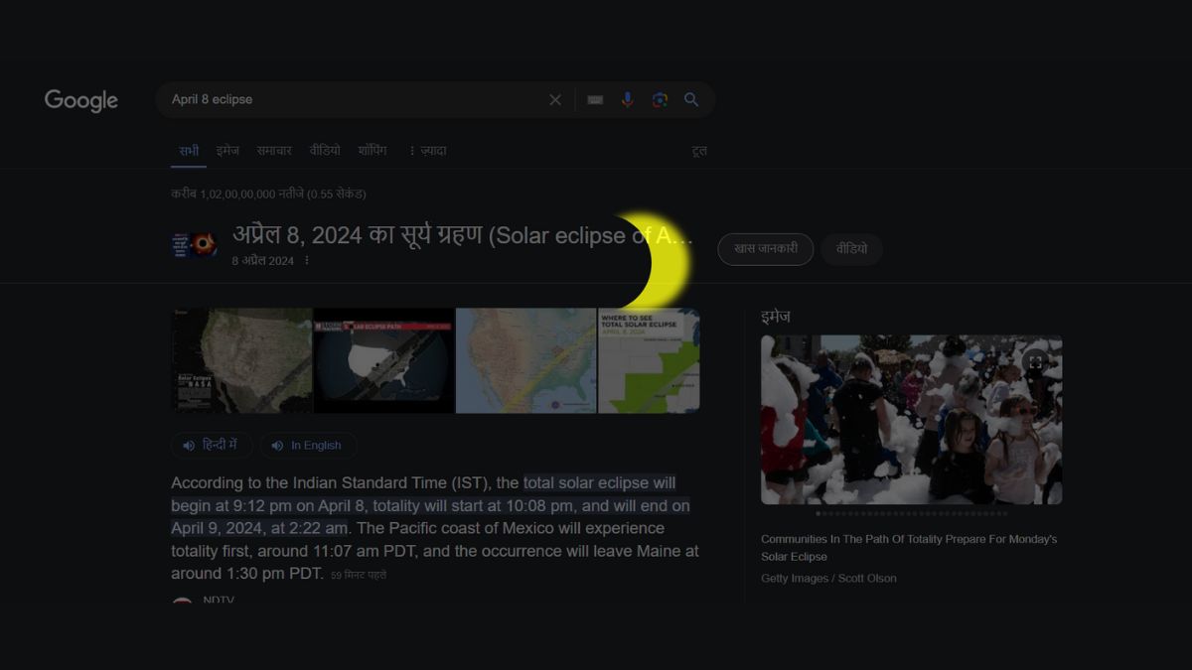
Task: Open the on-screen keyboard input tool
Action: coord(595,100)
